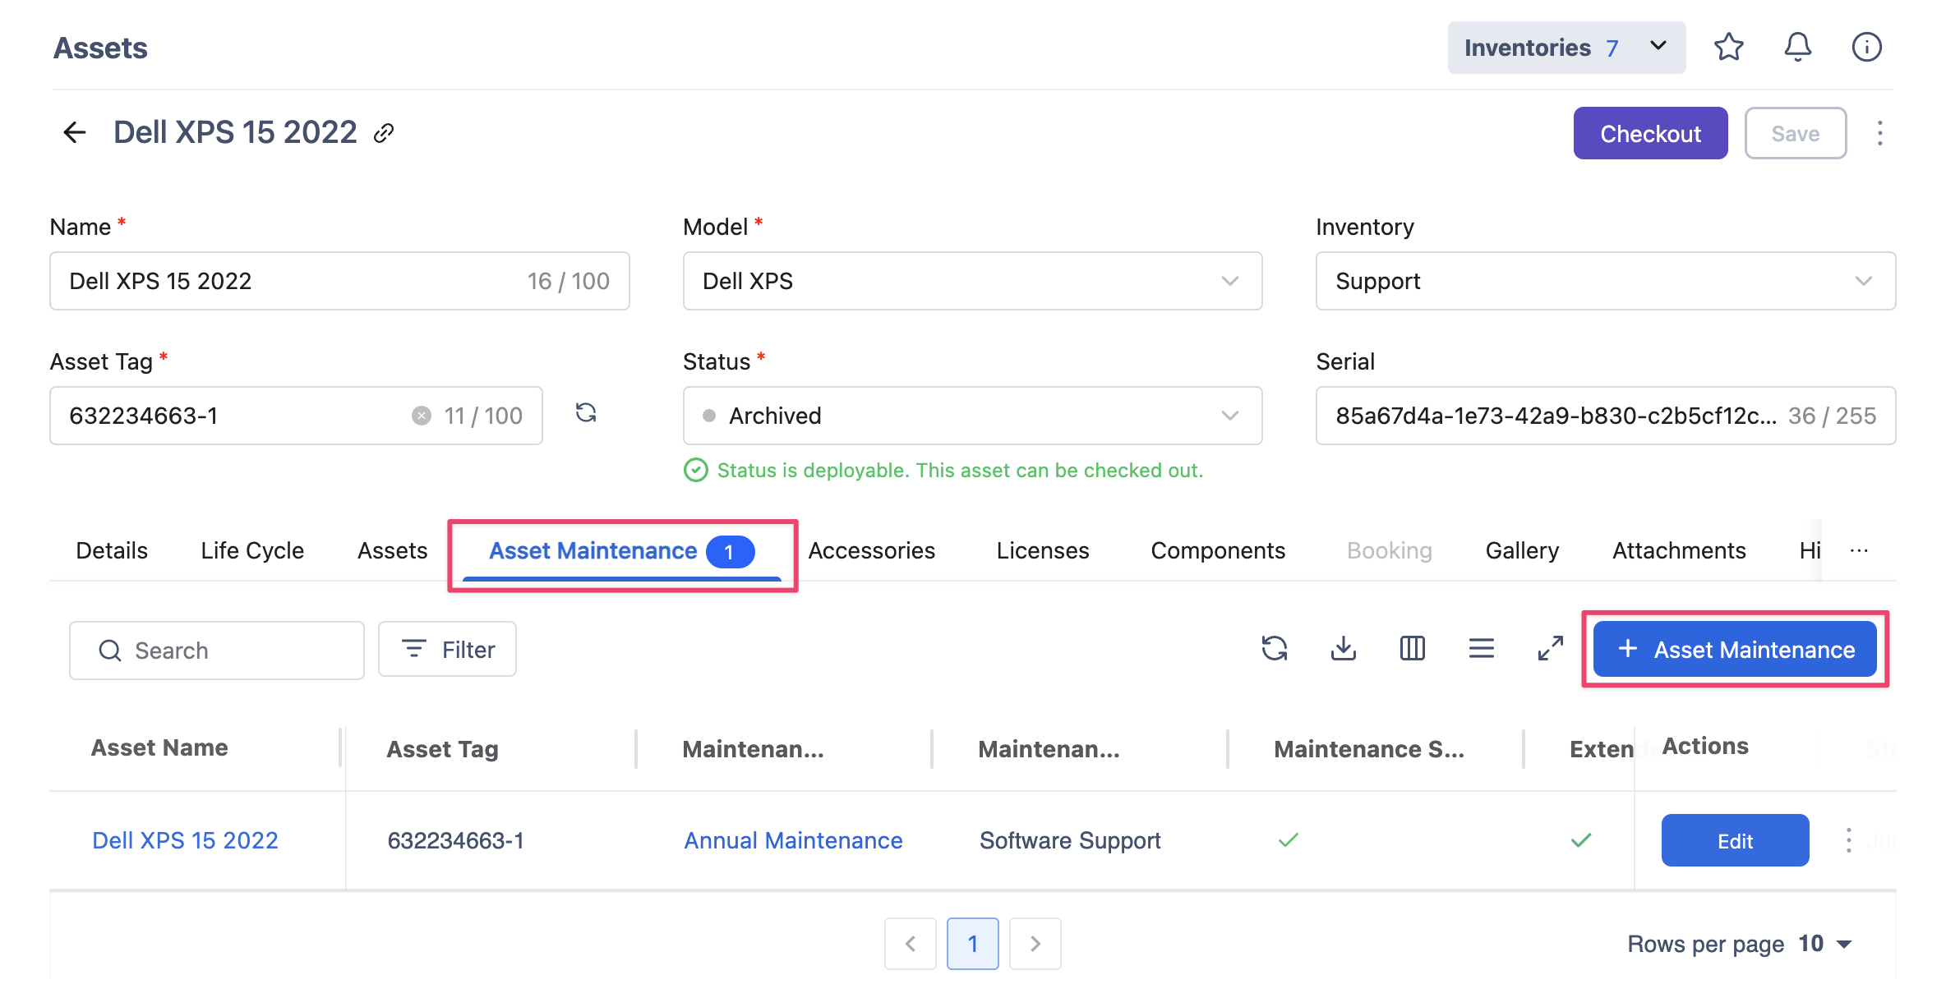Go to previous page
This screenshot has height=1007, width=1946.
[910, 944]
